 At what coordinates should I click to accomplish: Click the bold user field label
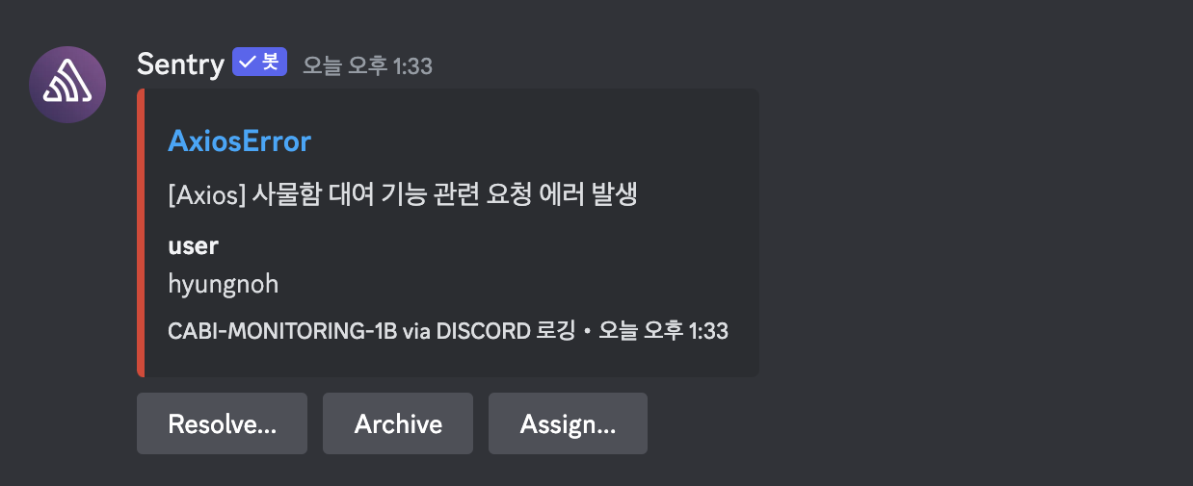pos(193,245)
